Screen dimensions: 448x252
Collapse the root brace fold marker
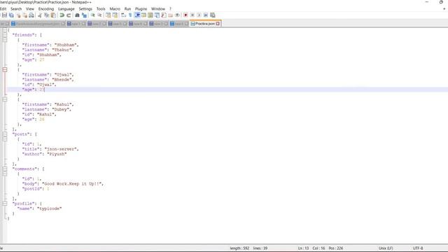click(5, 30)
